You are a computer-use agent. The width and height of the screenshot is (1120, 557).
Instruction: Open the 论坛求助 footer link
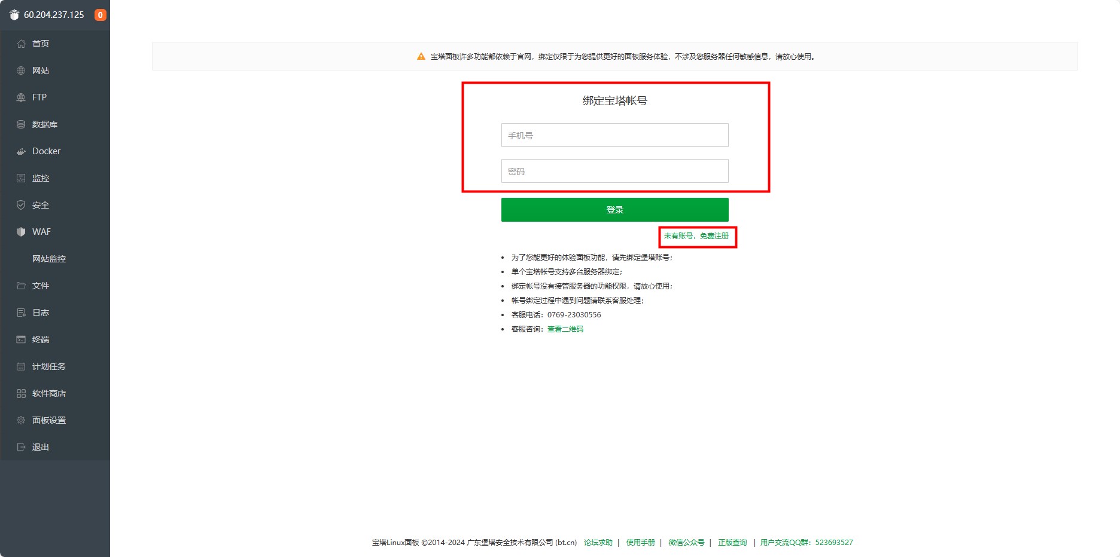(x=598, y=543)
